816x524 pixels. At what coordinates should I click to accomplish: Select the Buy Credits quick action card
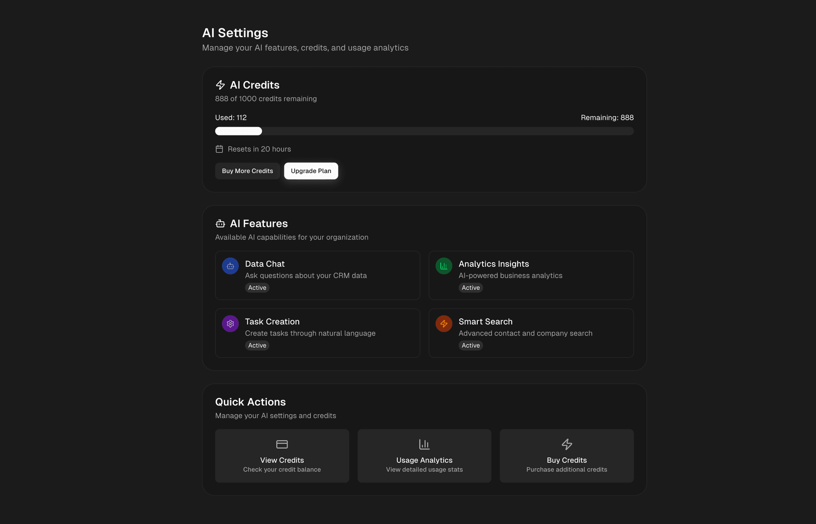(x=567, y=456)
